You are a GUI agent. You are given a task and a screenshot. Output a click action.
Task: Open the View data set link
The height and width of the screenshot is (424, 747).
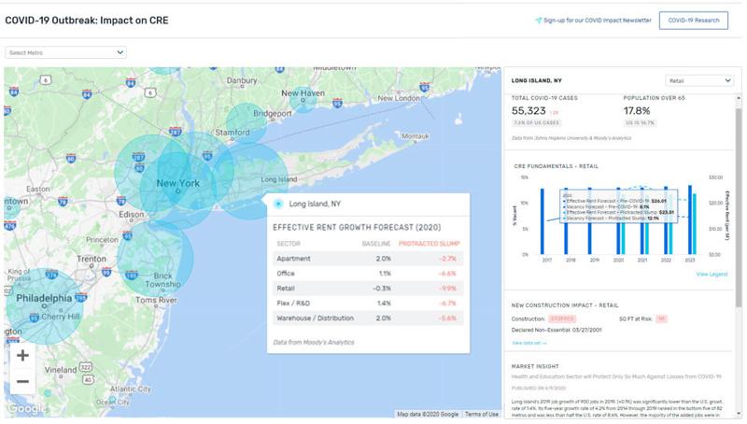pyautogui.click(x=529, y=343)
